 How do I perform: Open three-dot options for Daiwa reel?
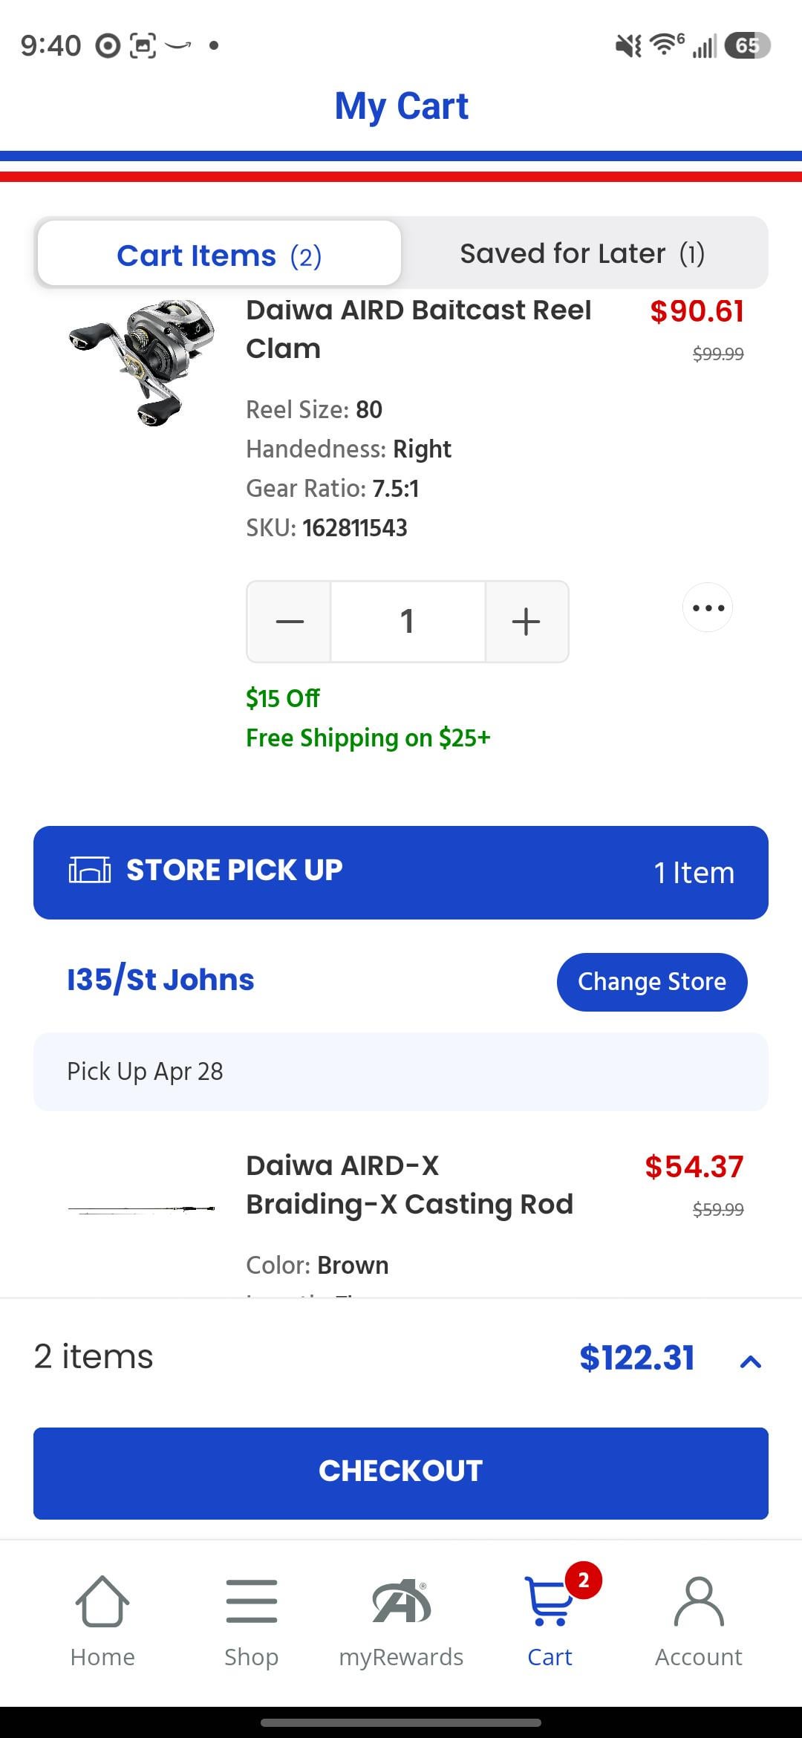[708, 608]
